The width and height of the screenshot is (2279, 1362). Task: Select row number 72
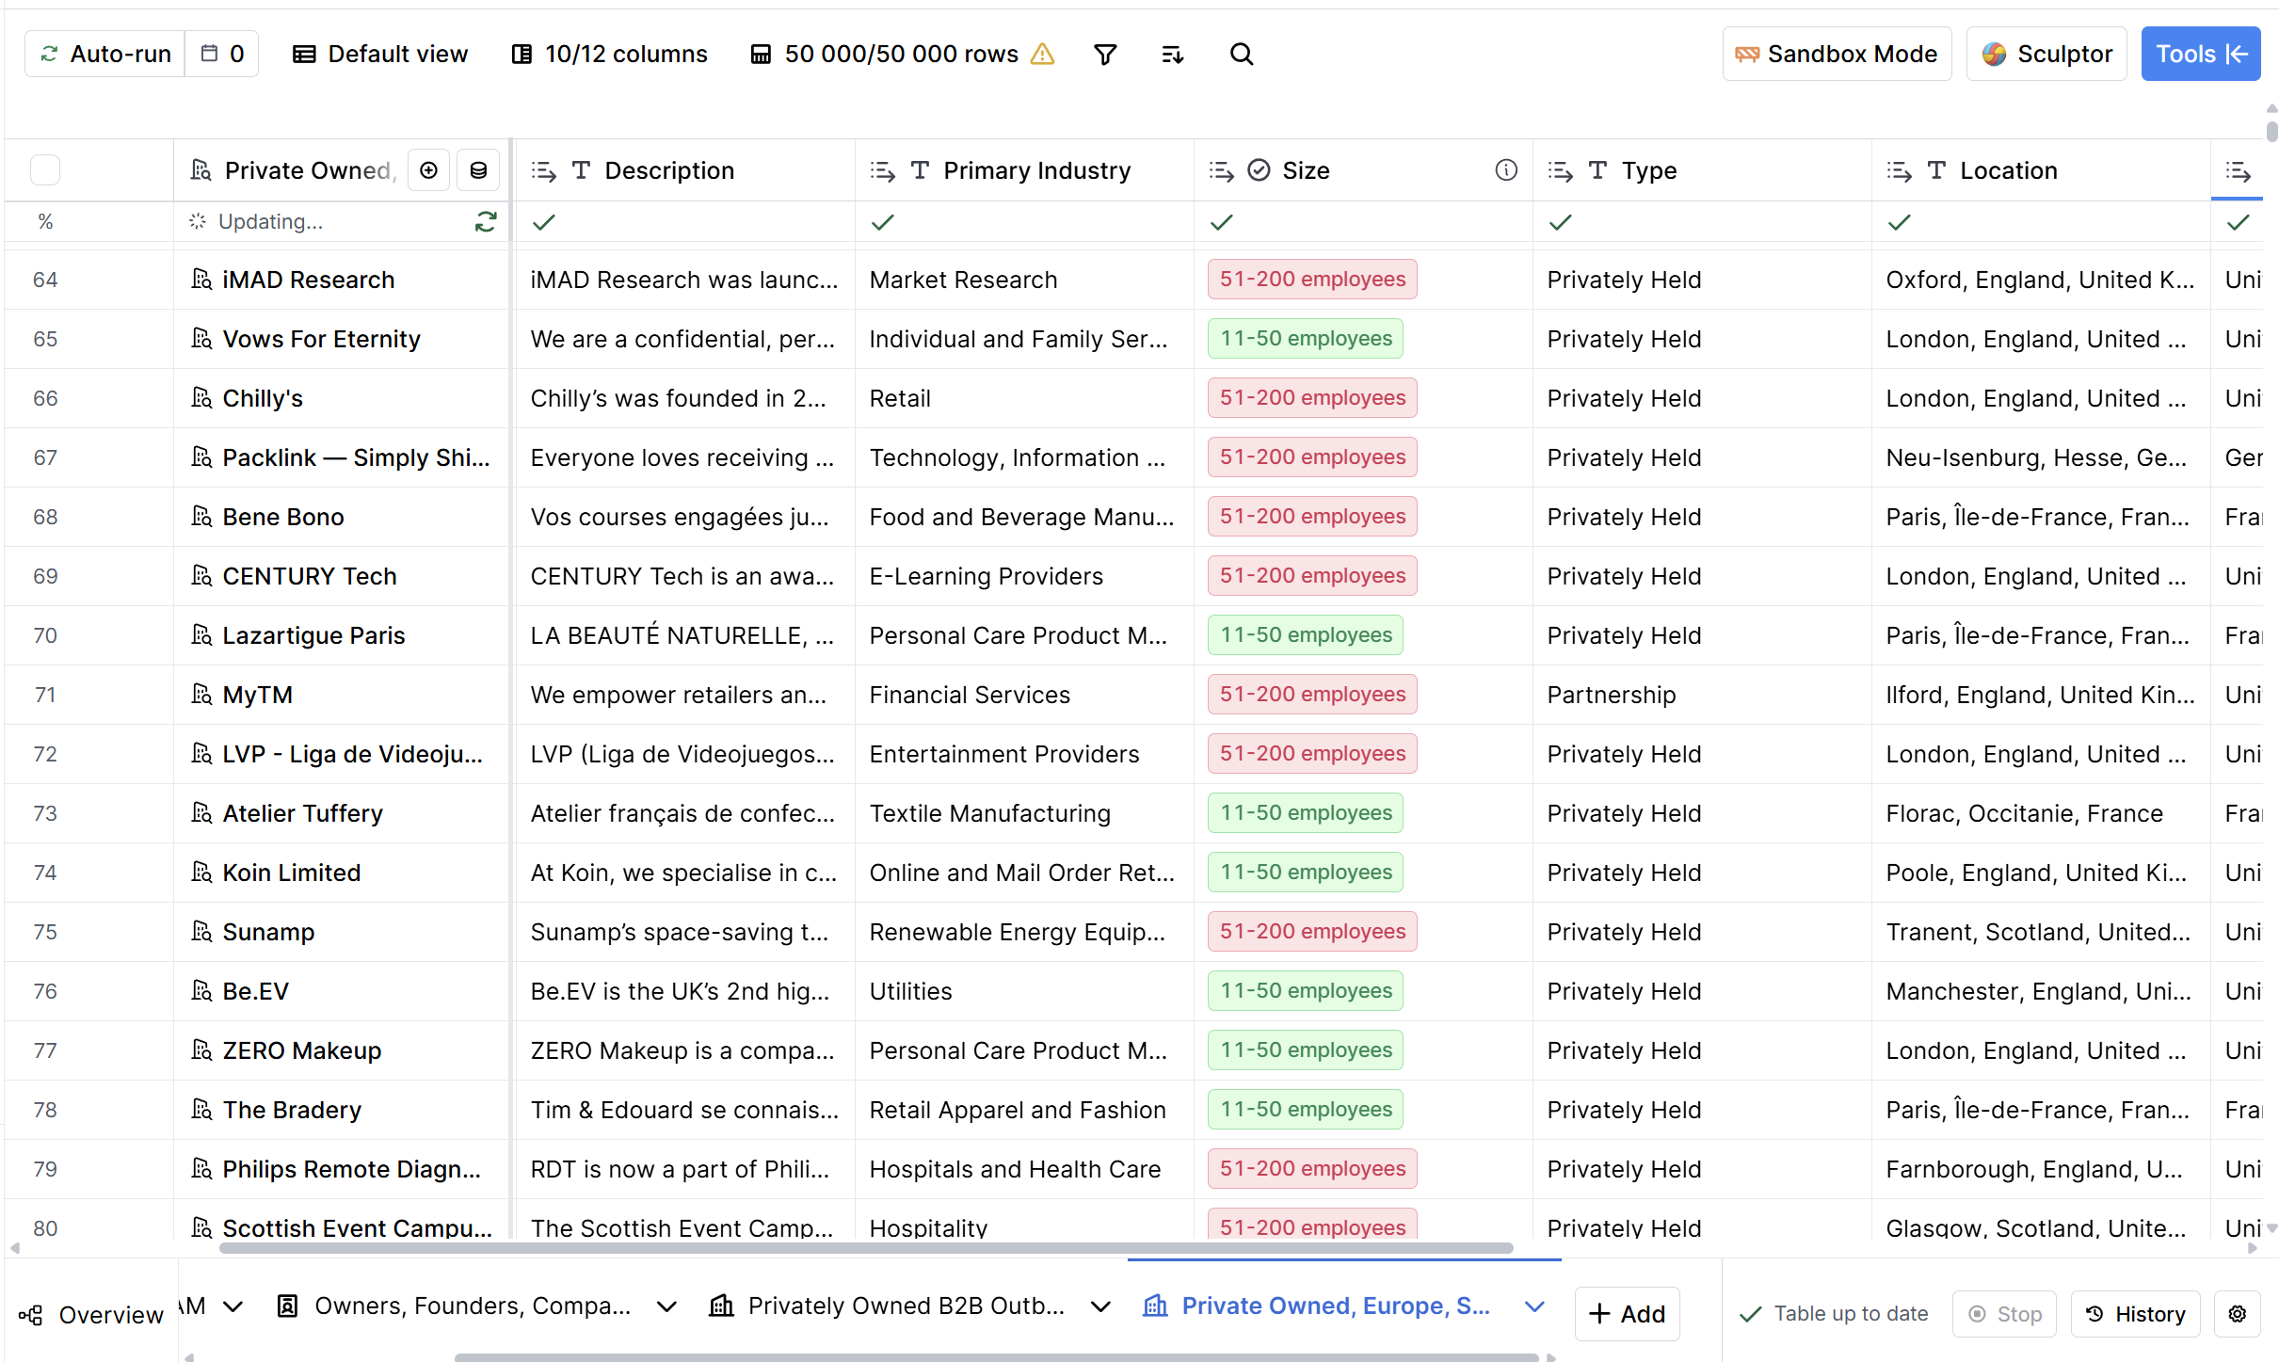click(45, 755)
